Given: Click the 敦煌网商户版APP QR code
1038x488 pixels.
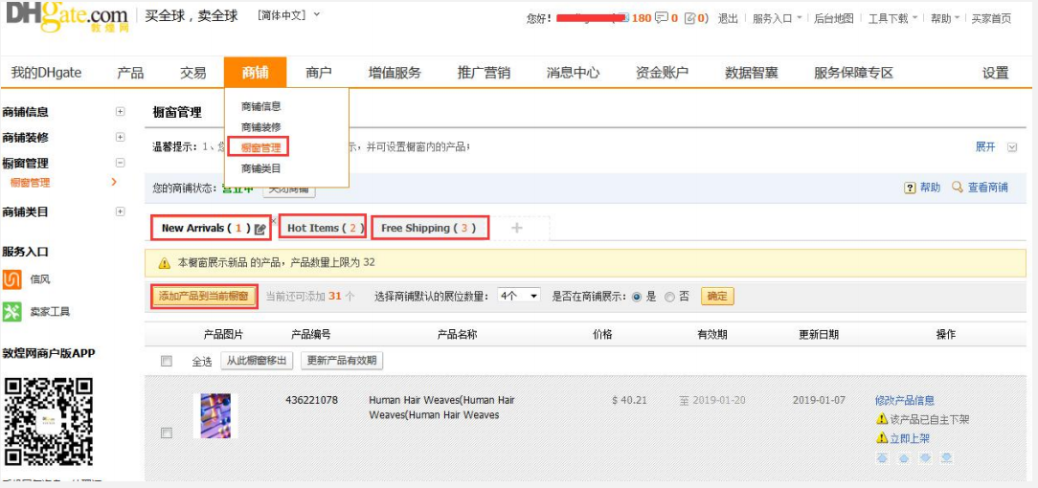Looking at the screenshot, I should point(48,421).
